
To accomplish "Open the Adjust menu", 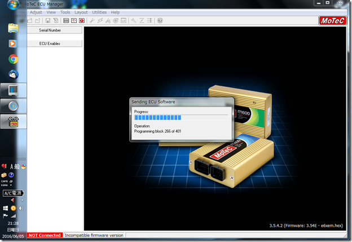I will pos(36,12).
